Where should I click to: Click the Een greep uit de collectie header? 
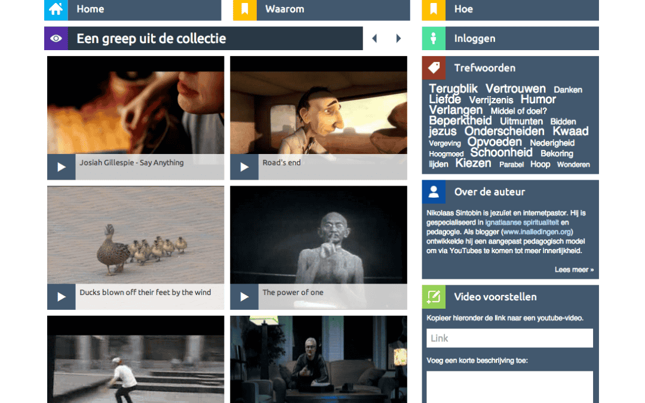(204, 38)
